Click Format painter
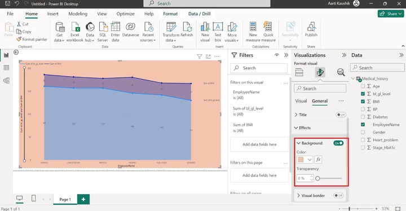 (x=32, y=39)
